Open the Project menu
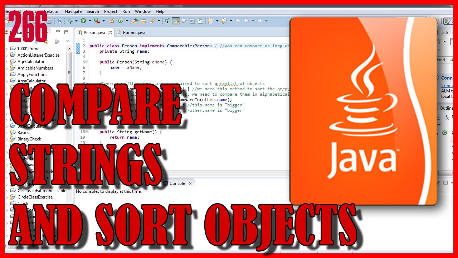 pos(111,11)
